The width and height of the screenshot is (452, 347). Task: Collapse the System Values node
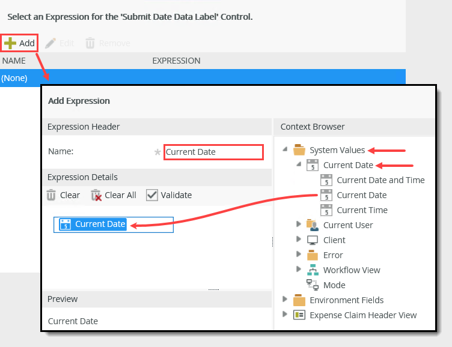[286, 150]
